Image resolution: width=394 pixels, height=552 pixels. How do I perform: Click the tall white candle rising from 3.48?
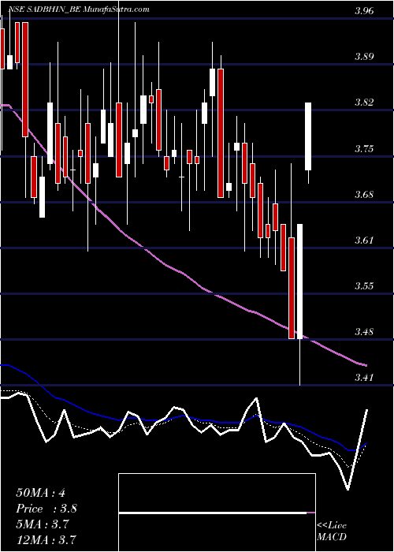[299, 282]
